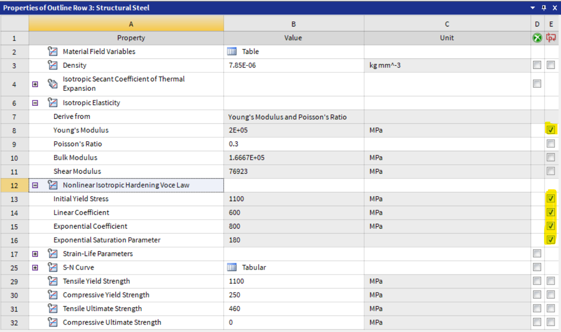561x332 pixels.
Task: Enable the Poisson's Ratio parameter checkbox
Action: tap(550, 143)
